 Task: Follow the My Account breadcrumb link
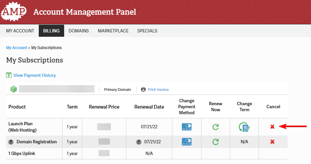tap(16, 48)
